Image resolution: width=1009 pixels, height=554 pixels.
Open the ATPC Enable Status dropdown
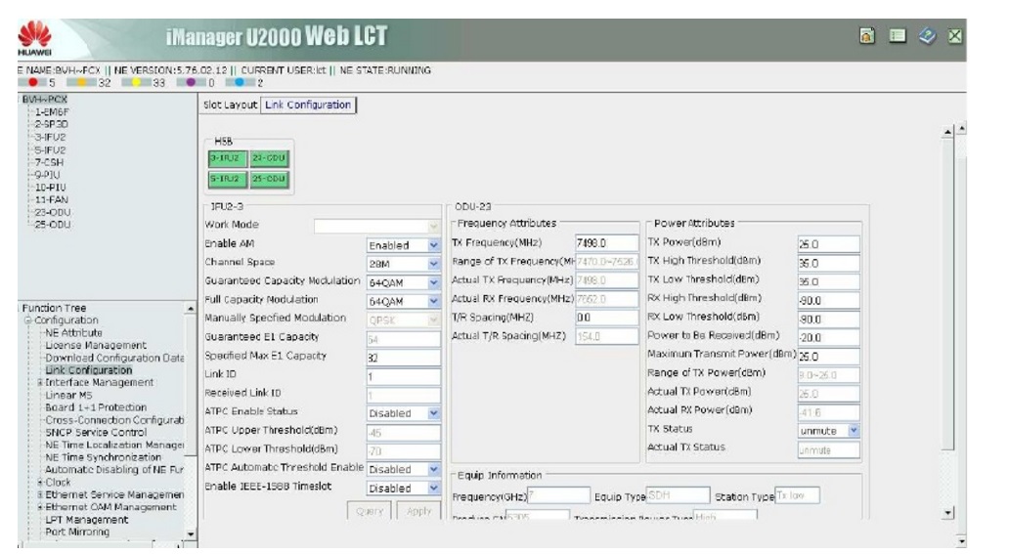(434, 413)
